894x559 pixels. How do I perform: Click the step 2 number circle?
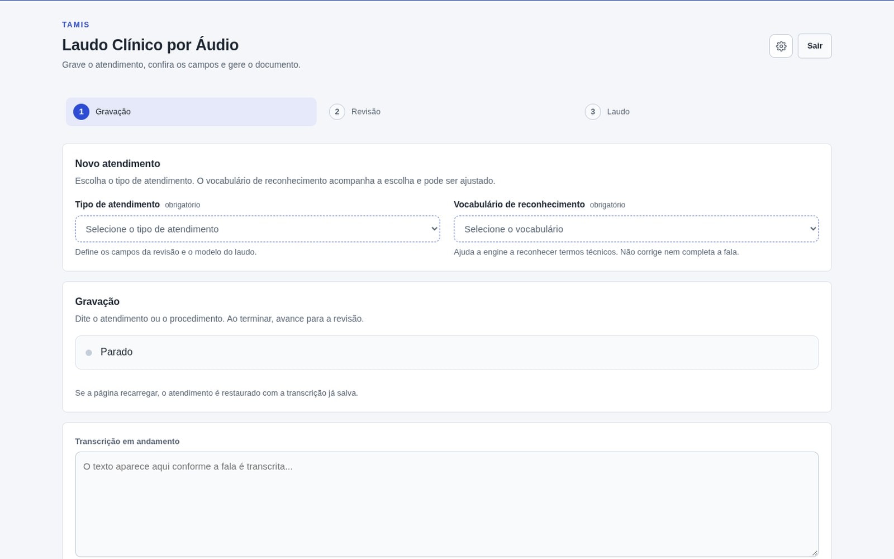(x=337, y=112)
